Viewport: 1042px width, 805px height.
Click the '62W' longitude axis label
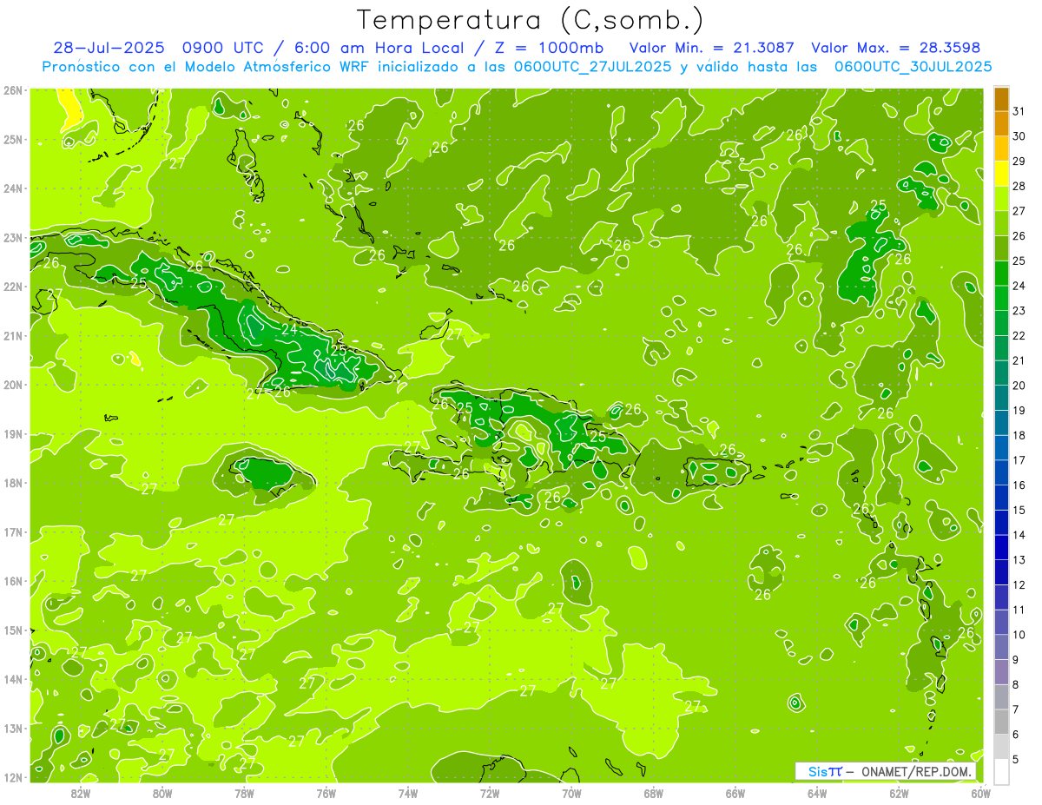point(899,792)
